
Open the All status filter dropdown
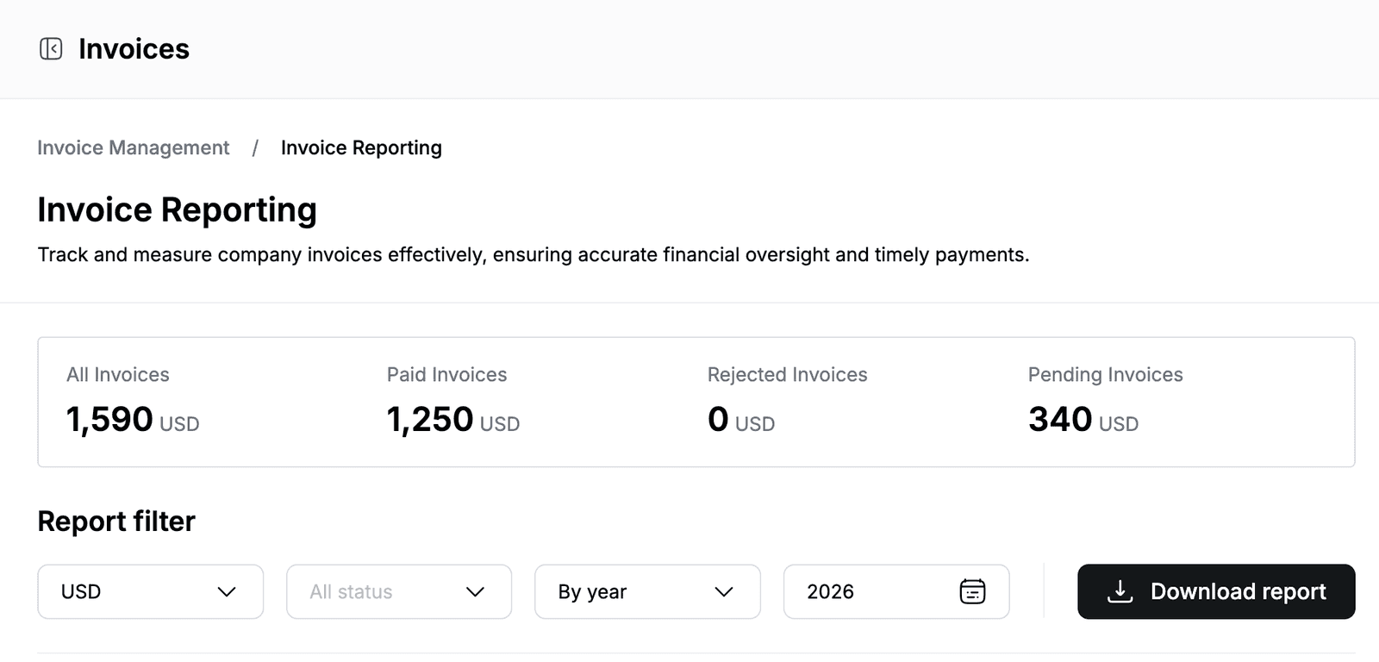(399, 591)
